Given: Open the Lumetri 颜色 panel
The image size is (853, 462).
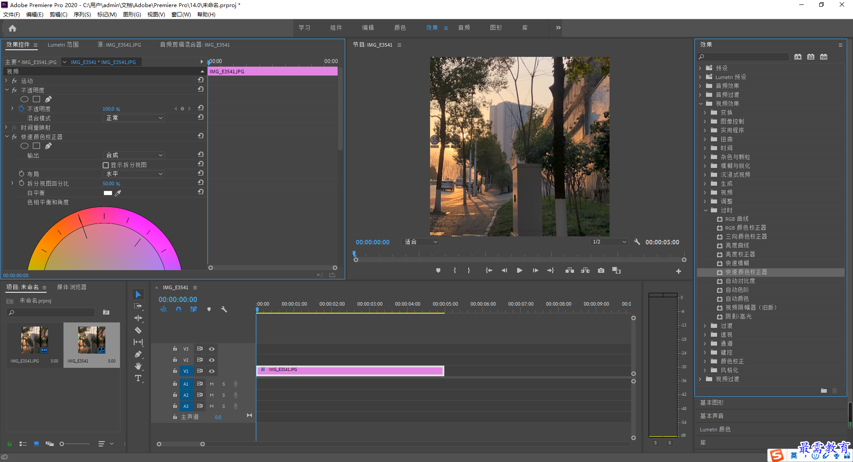Looking at the screenshot, I should pos(715,430).
